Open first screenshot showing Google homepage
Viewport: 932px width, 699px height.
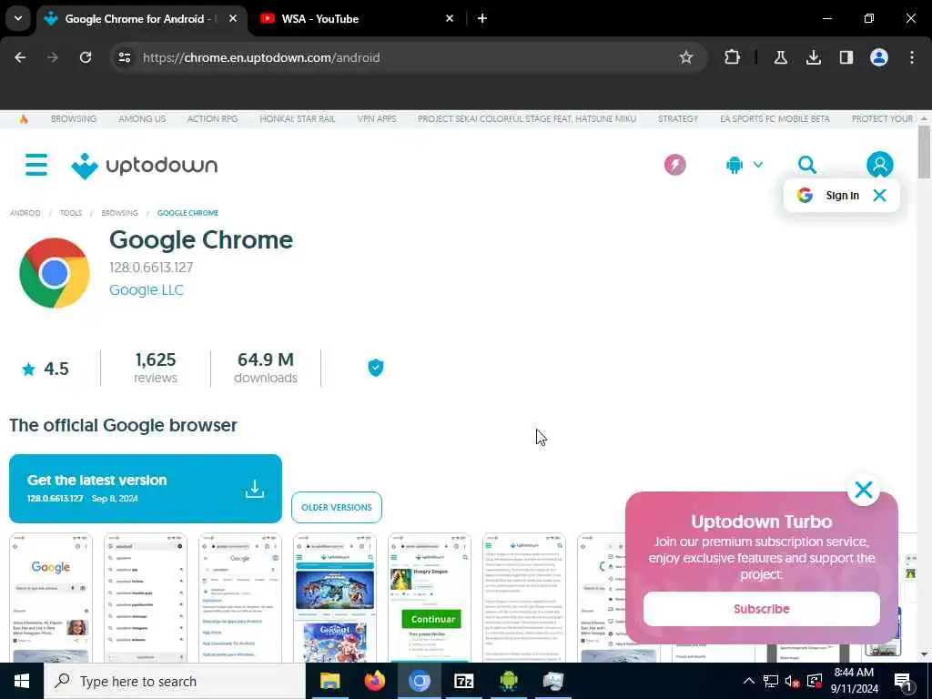[x=51, y=598]
